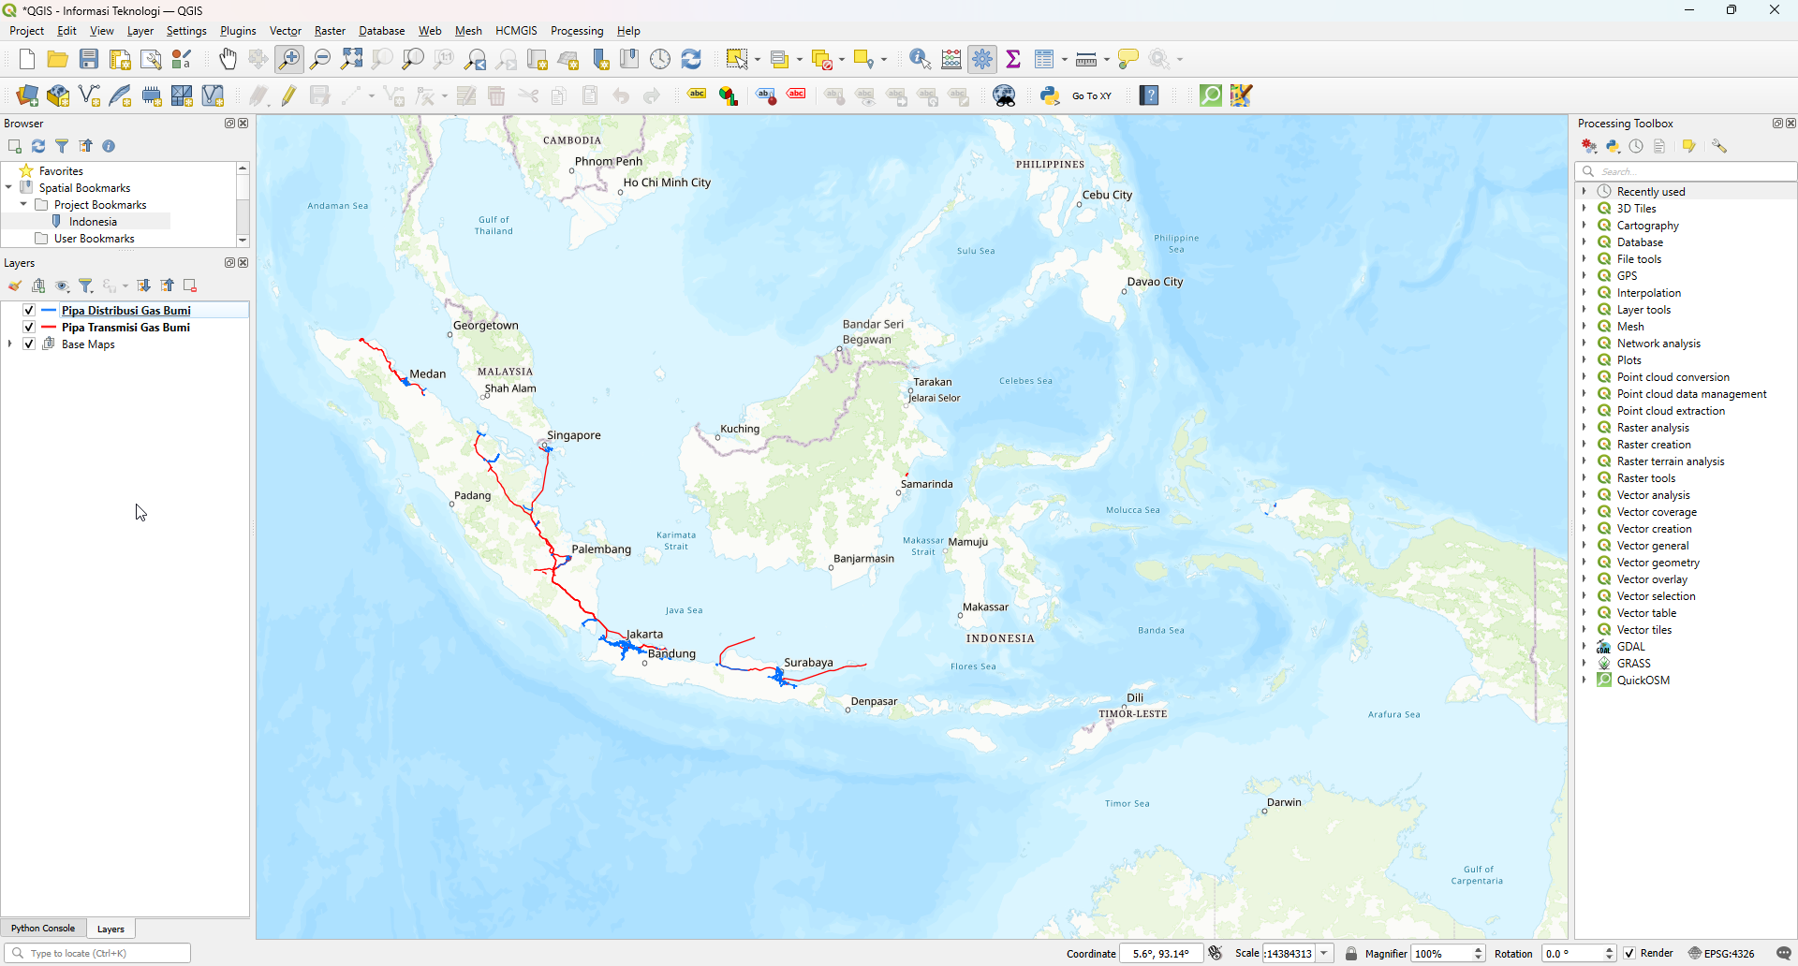Viewport: 1798px width, 966px height.
Task: Expand Vector geometry in Processing Toolbox
Action: [1584, 563]
